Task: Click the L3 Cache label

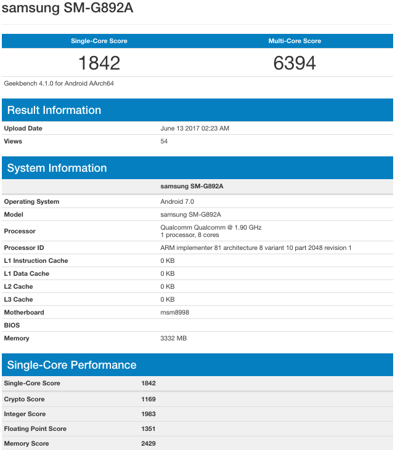Action: tap(18, 299)
